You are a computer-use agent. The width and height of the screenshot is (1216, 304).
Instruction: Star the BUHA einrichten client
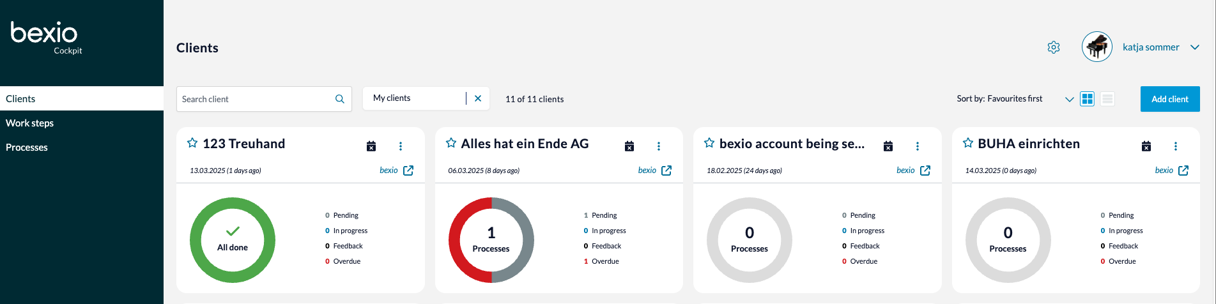967,143
